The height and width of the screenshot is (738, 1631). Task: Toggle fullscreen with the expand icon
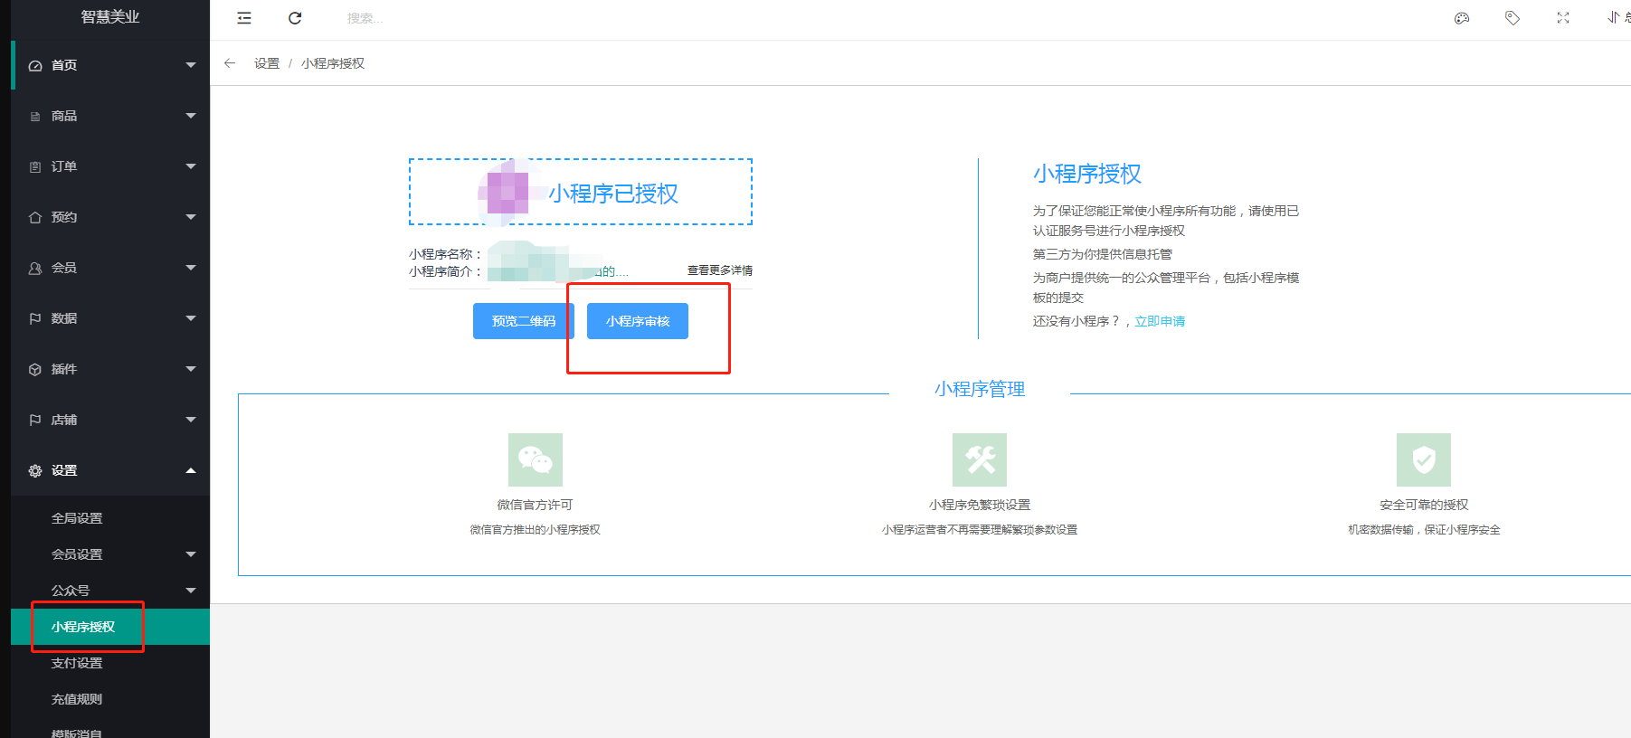[x=1563, y=18]
